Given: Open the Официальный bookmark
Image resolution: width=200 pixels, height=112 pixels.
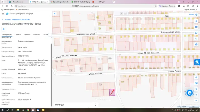Looking at the screenshot, I should [x=22, y=10].
